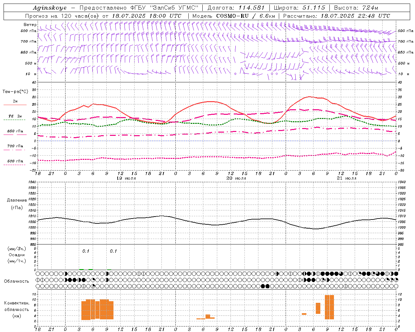Click the Тем-ра(°C) axis title
415x332 pixels.
[15, 92]
